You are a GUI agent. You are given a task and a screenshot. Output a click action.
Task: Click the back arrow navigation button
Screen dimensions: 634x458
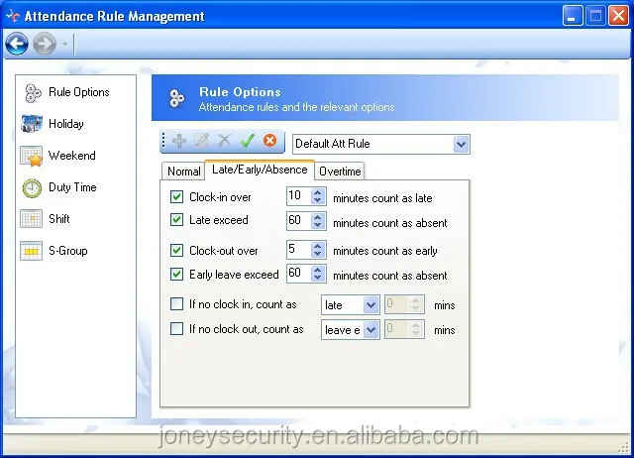17,44
